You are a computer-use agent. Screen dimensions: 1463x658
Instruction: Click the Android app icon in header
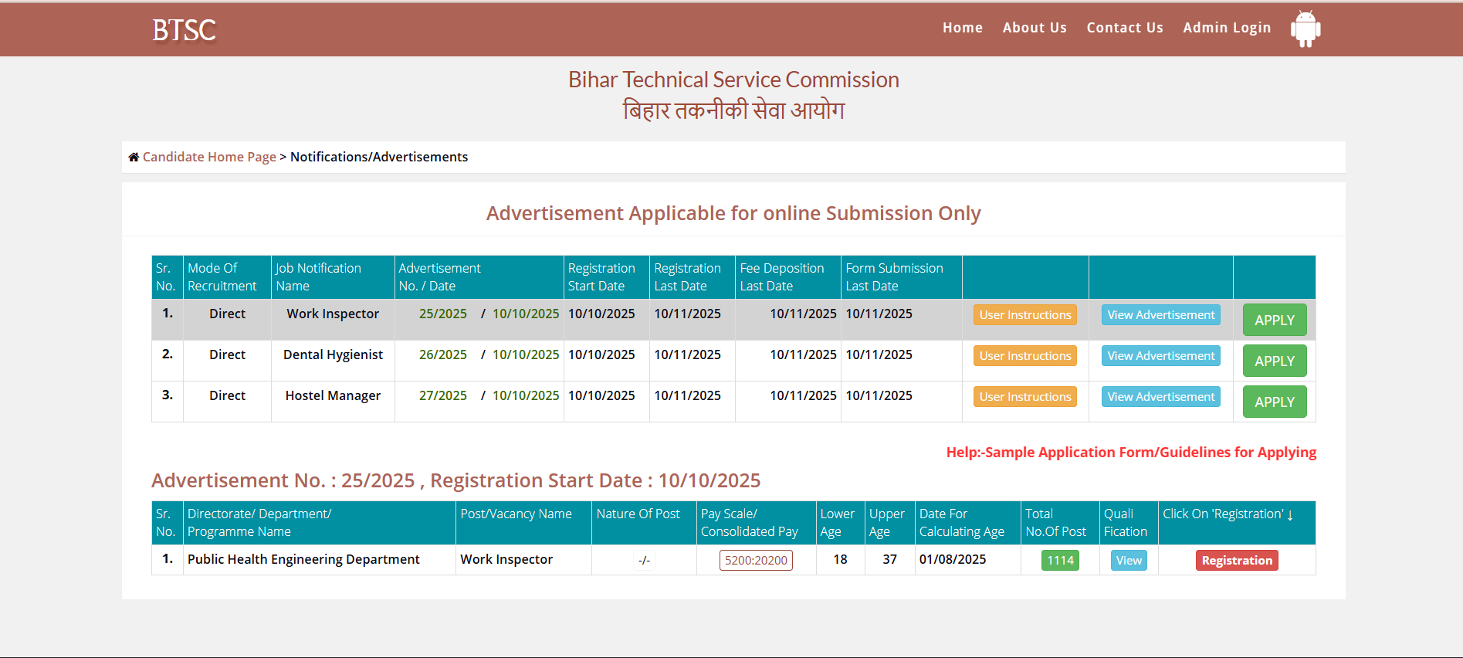tap(1305, 29)
